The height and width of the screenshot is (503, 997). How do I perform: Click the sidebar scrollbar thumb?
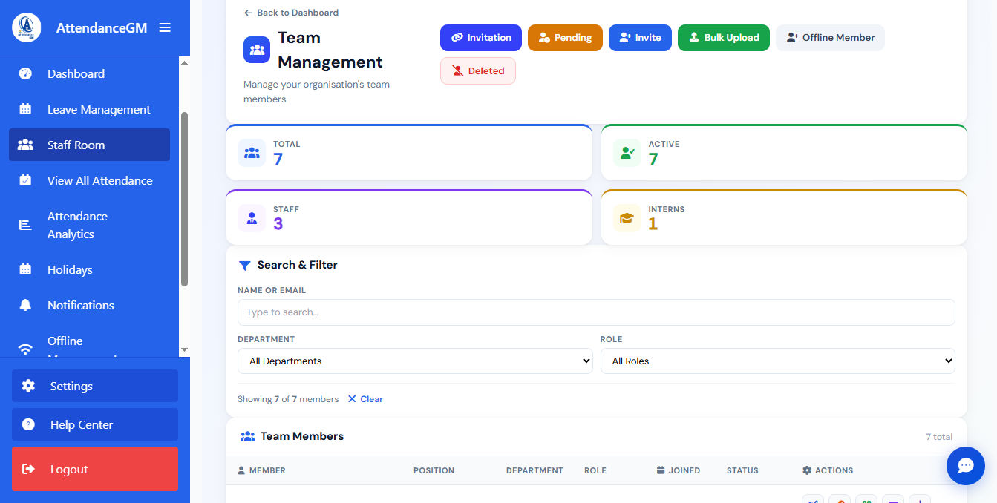[185, 199]
